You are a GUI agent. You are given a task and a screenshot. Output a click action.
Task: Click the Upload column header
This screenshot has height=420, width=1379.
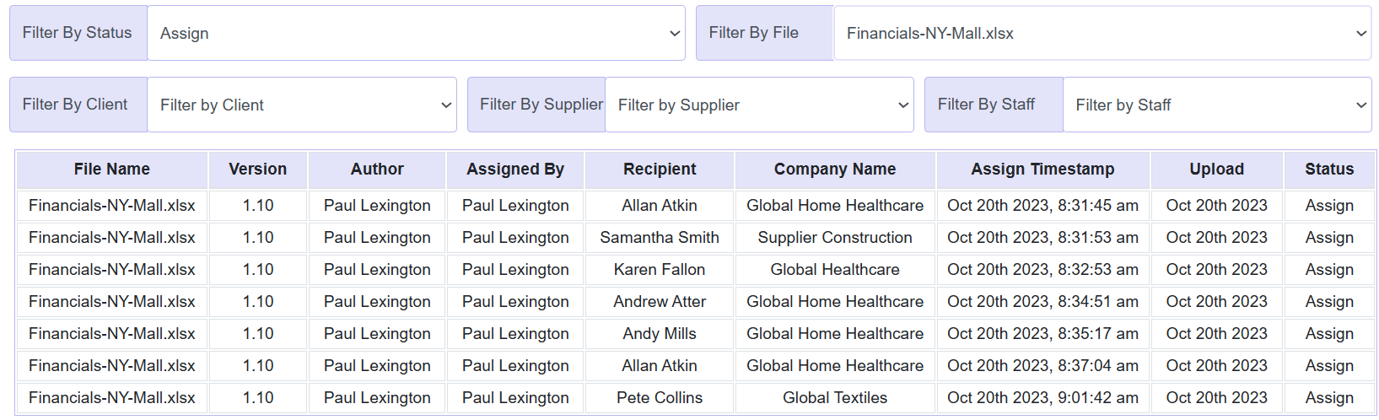(x=1216, y=170)
